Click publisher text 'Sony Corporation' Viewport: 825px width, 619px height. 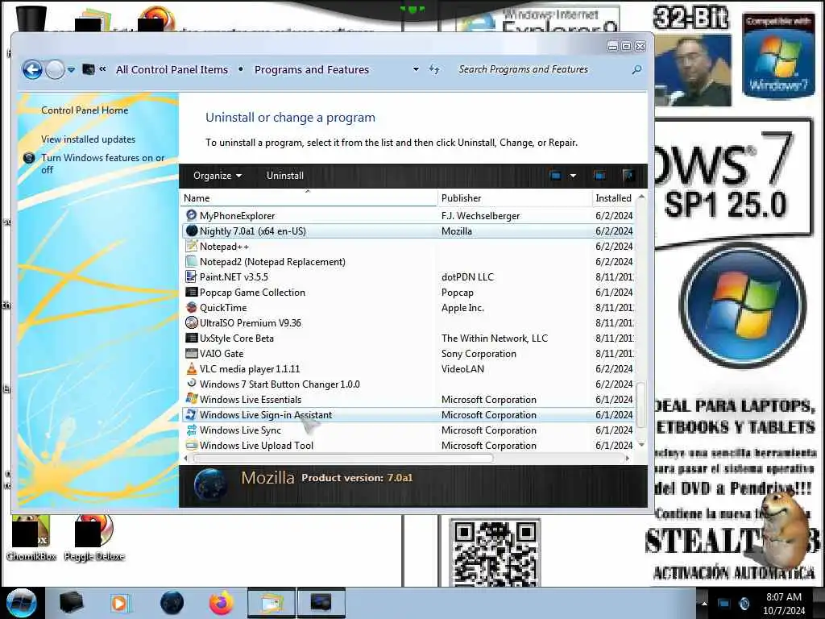pyautogui.click(x=479, y=353)
